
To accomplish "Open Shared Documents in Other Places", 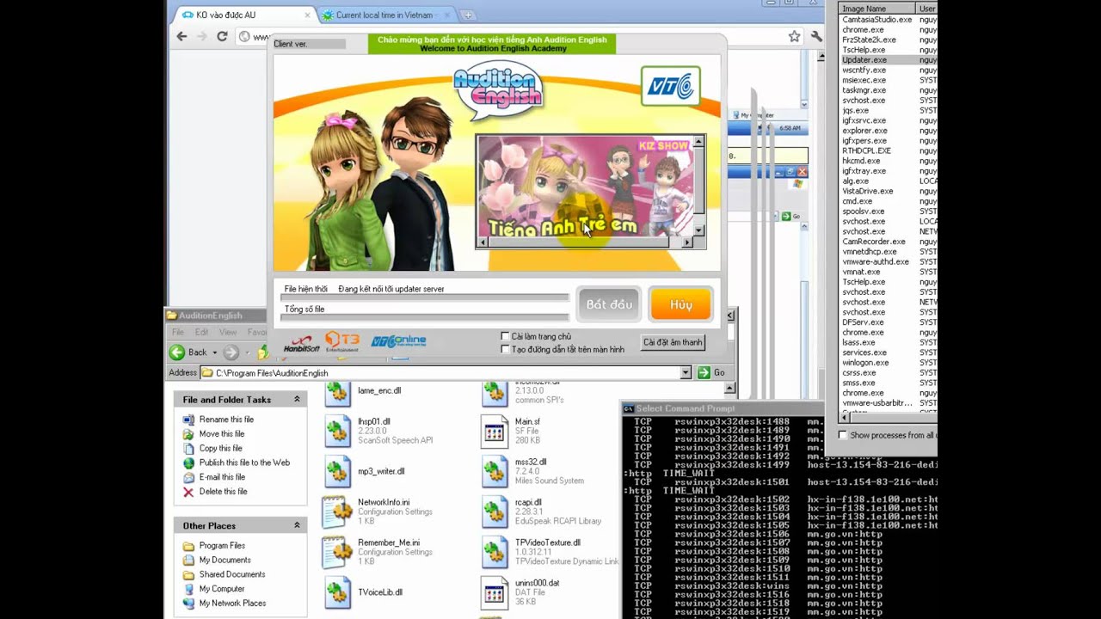I will pyautogui.click(x=232, y=574).
